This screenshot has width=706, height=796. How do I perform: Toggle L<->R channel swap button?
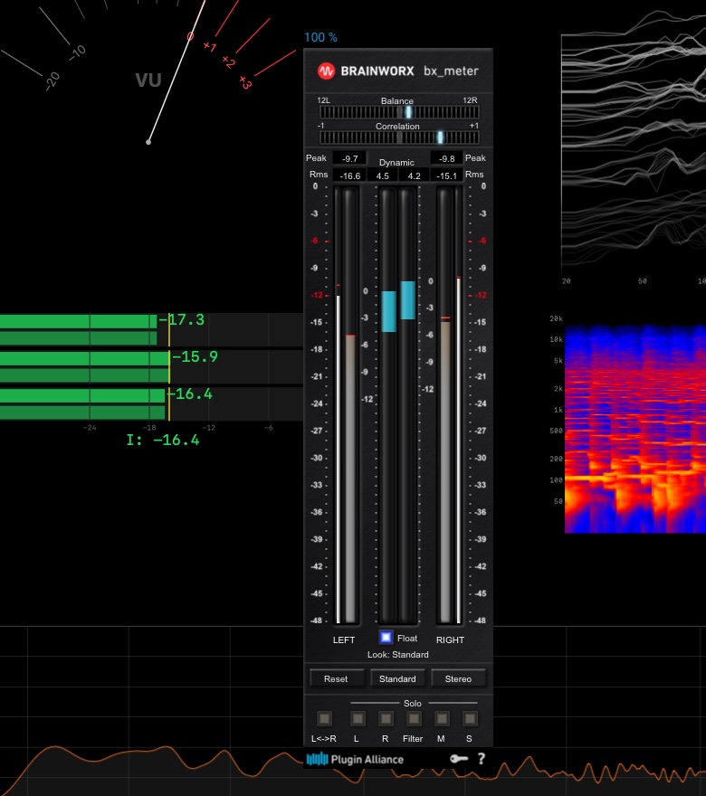(x=324, y=718)
